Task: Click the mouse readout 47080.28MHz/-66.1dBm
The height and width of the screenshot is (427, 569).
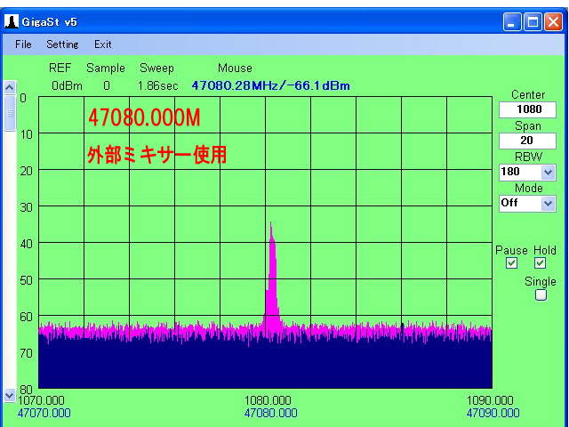Action: tap(270, 85)
